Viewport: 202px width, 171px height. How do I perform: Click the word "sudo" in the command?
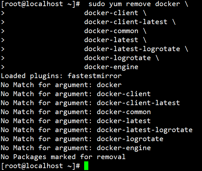(x=97, y=4)
